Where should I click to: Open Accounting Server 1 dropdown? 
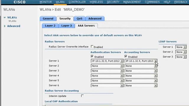[x=141, y=61]
